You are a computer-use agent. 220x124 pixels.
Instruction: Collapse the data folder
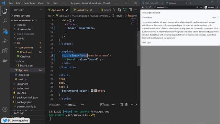tap(21, 61)
